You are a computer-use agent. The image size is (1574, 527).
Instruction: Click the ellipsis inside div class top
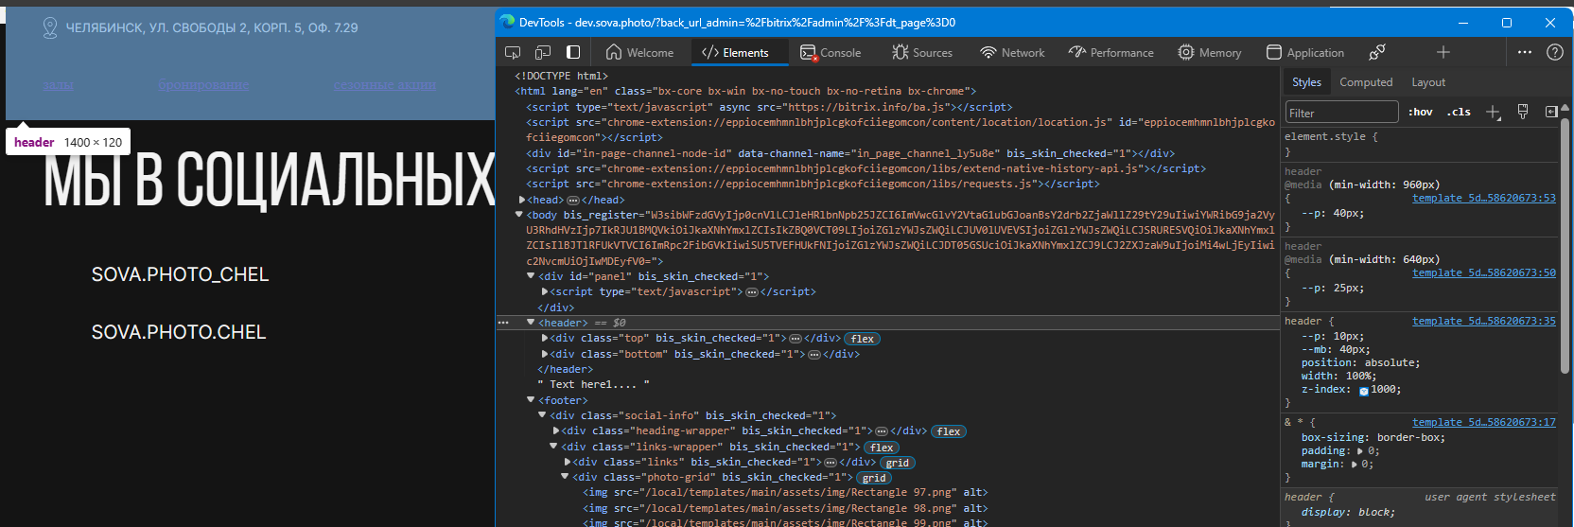(x=796, y=339)
